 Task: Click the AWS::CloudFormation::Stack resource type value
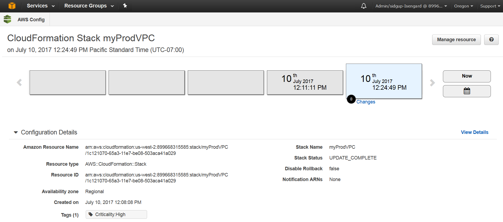pos(116,164)
